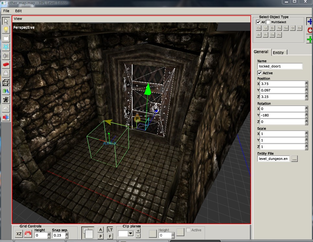The height and width of the screenshot is (242, 313).
Task: Switch to the Entity tab
Action: click(x=278, y=53)
